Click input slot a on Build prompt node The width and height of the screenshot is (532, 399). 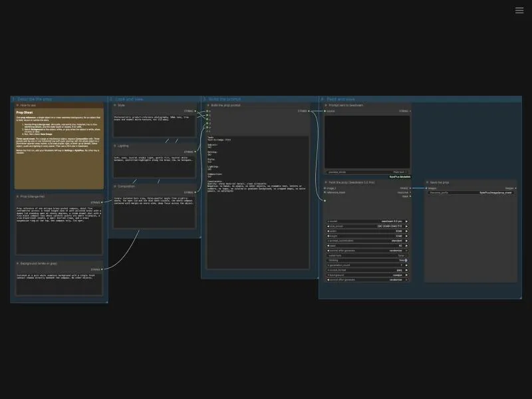click(x=207, y=111)
